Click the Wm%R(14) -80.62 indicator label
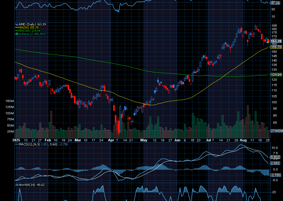The image size is (283, 201). pos(31,185)
